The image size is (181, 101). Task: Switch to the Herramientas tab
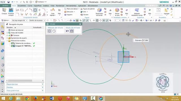[x=71, y=6]
